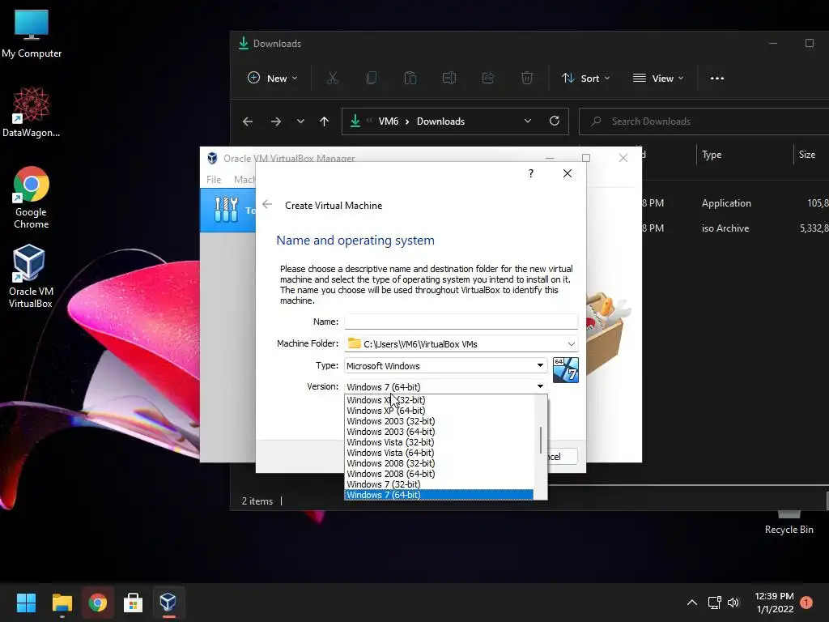The image size is (829, 622).
Task: Click the wizard back arrow
Action: 267,204
